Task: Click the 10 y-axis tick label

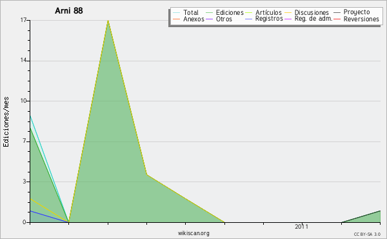Action: pyautogui.click(x=23, y=101)
